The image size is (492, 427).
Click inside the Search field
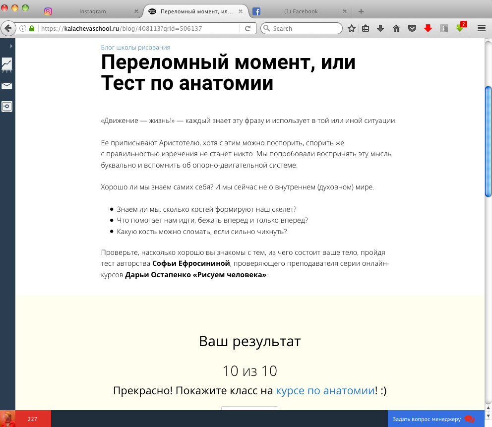tap(301, 28)
